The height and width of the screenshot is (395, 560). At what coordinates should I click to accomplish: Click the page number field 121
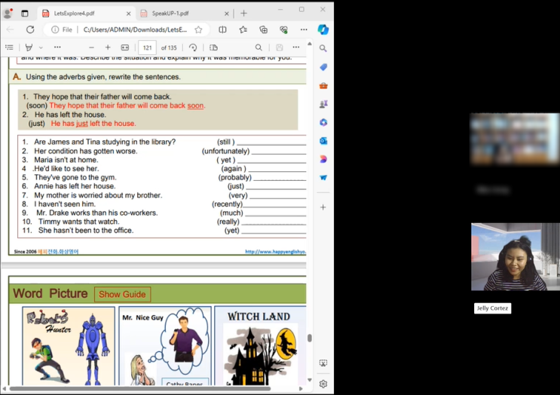[147, 47]
